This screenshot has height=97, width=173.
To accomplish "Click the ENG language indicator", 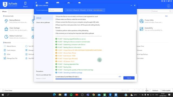I will click(157, 95).
